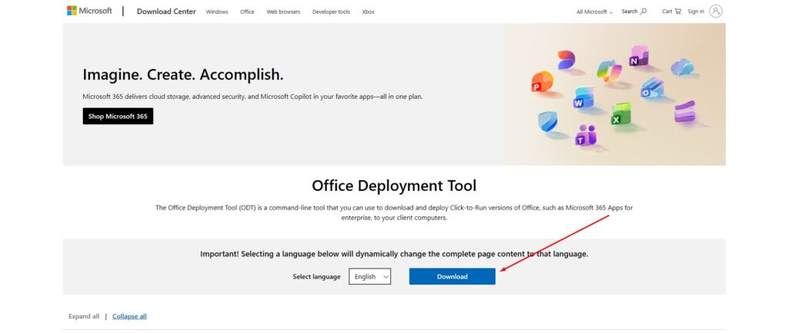Click the Search magnifier icon
The height and width of the screenshot is (333, 788).
(x=644, y=11)
